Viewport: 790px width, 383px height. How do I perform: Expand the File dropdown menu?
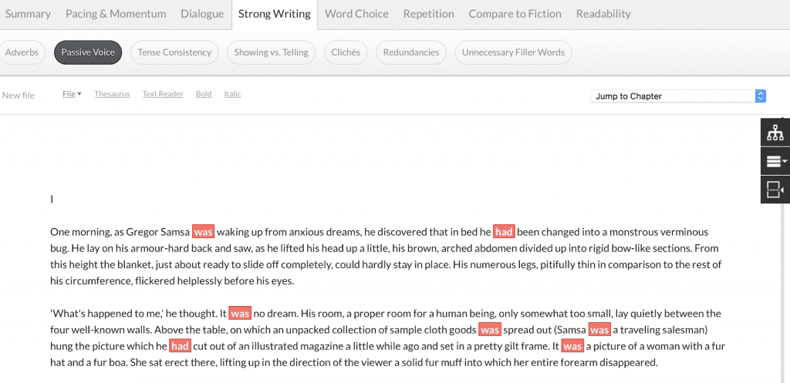coord(72,94)
